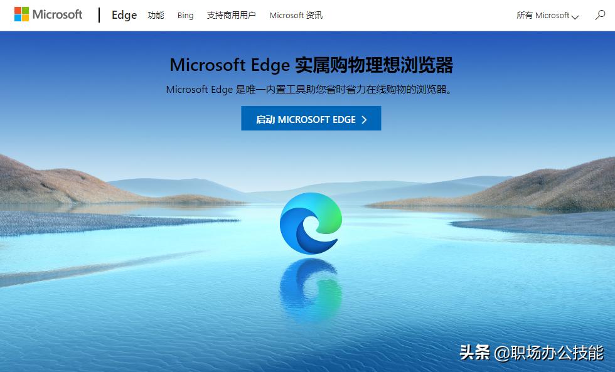615x372 pixels.
Task: Click the Microsoft wordmark text
Action: 57,14
